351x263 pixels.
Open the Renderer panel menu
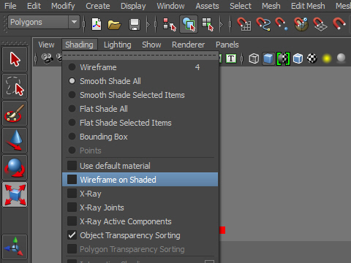point(188,45)
